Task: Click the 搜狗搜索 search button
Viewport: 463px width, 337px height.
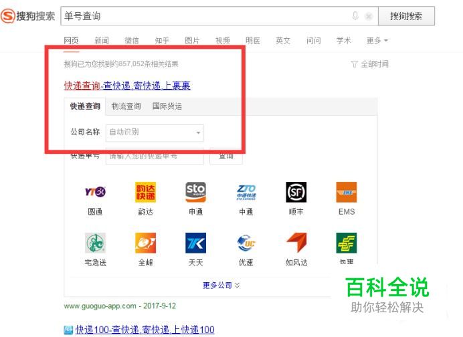Action: 406,16
